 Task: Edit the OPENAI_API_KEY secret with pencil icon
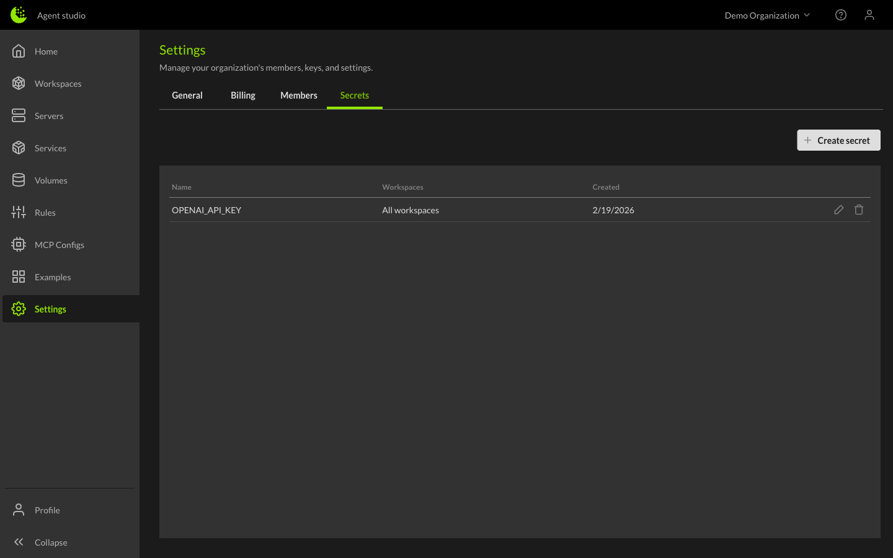839,210
